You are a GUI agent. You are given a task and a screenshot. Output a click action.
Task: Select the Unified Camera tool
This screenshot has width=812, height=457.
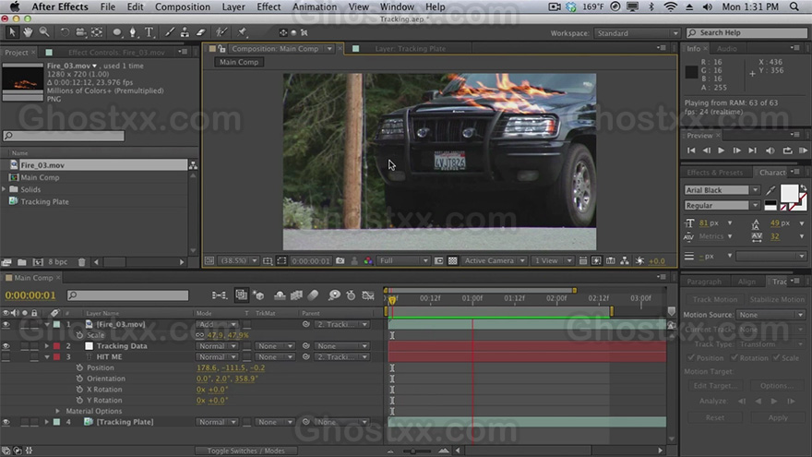[80, 32]
